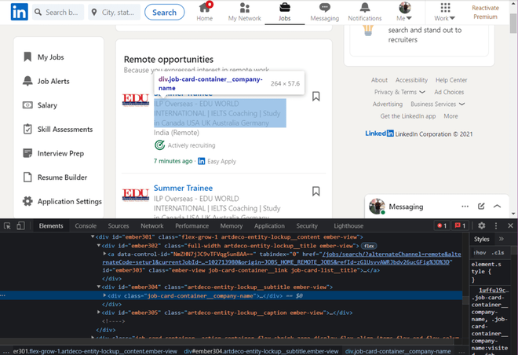Close the DevTools panel
The width and height of the screenshot is (518, 355).
coord(510,225)
